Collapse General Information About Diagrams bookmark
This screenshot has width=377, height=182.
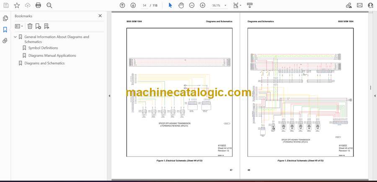pyautogui.click(x=15, y=37)
